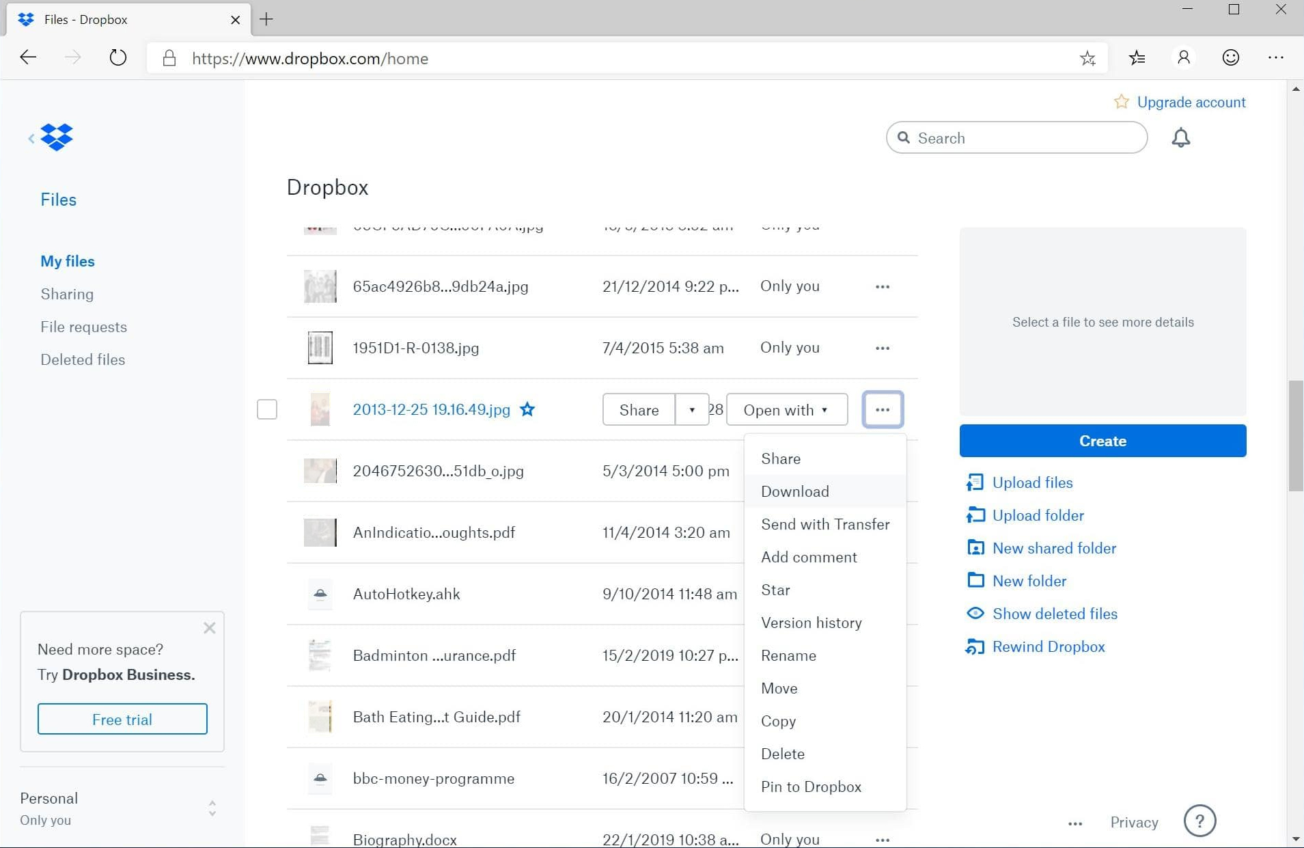
Task: Click the Dropbox logo in sidebar
Action: click(57, 137)
